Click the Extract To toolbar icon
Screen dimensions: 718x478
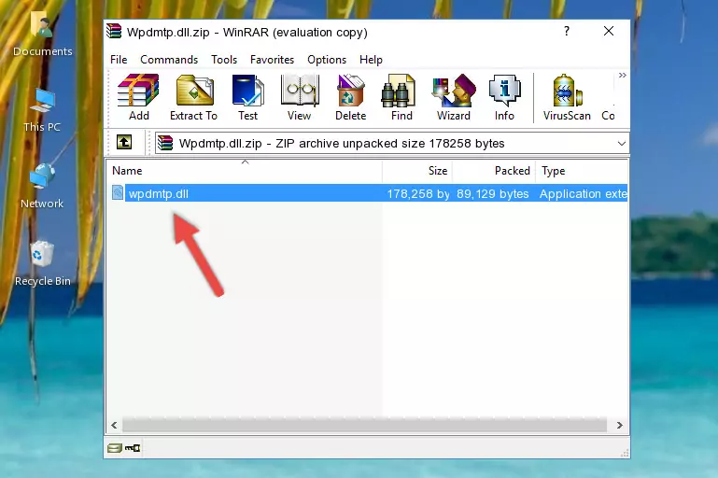pos(193,97)
